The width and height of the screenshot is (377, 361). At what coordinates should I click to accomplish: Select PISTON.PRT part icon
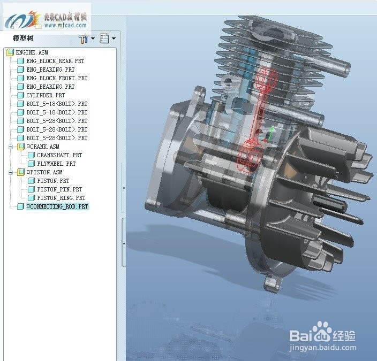31,181
